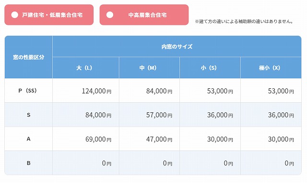Click the B grade row label

(x=29, y=163)
